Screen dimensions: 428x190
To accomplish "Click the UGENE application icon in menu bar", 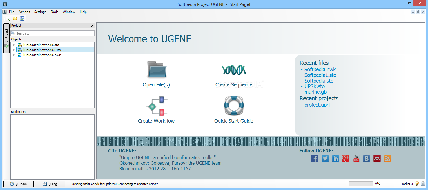I will (5, 12).
